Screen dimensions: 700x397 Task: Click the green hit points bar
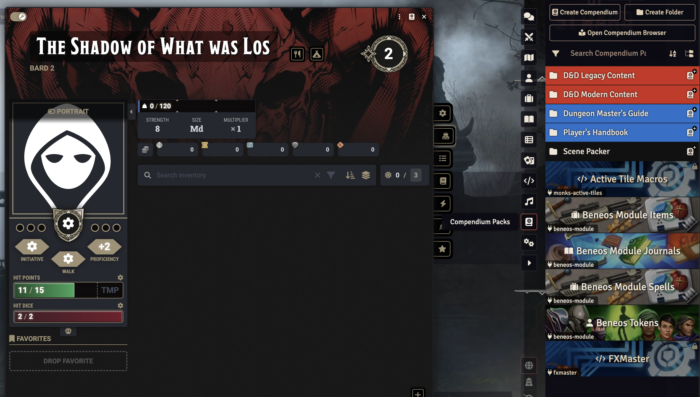[44, 290]
